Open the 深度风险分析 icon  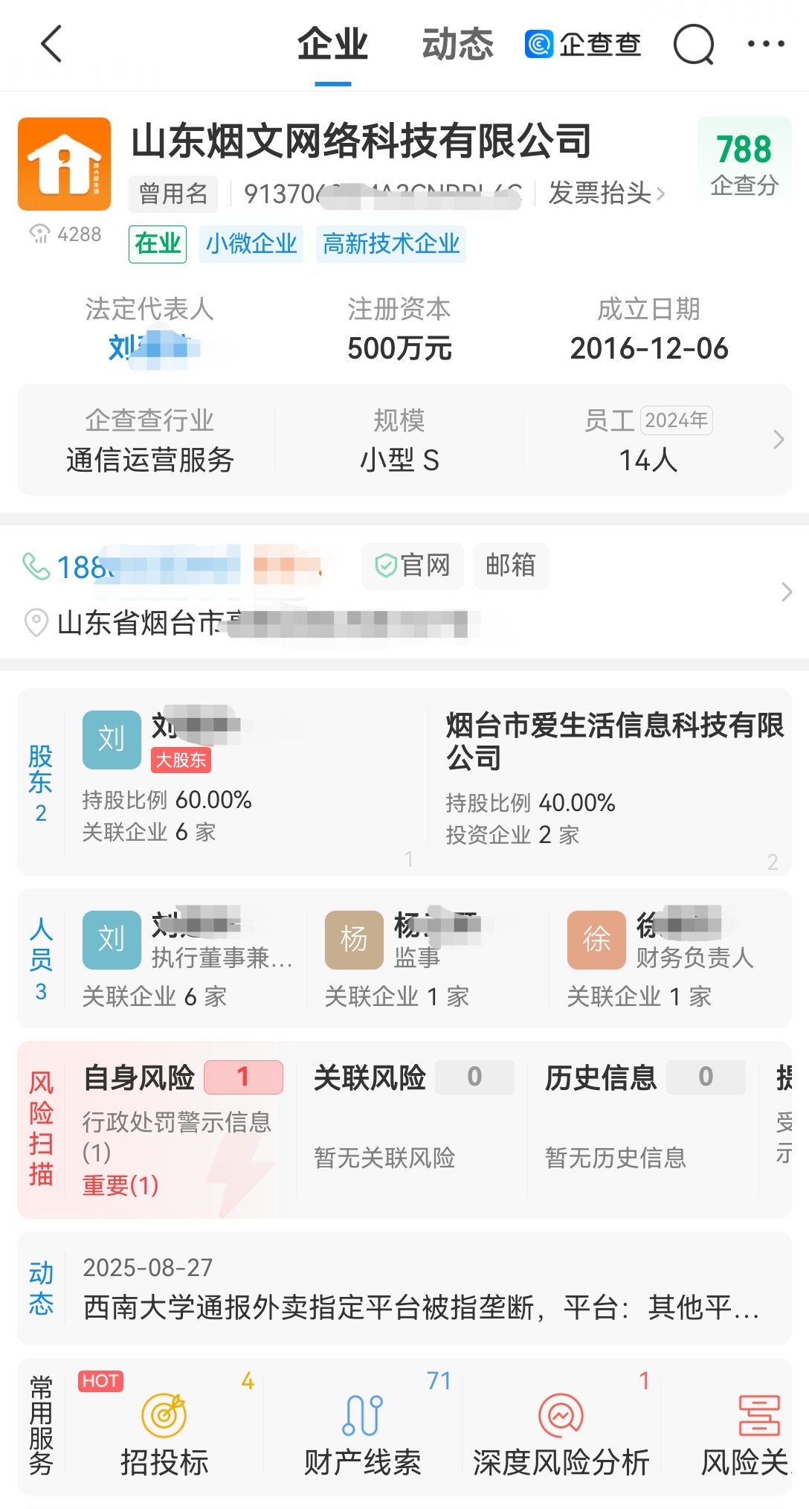(561, 1415)
